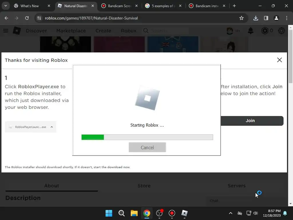Expand the RobloxPlayerLauncher.exe download chevron
The image size is (293, 220).
point(52,127)
